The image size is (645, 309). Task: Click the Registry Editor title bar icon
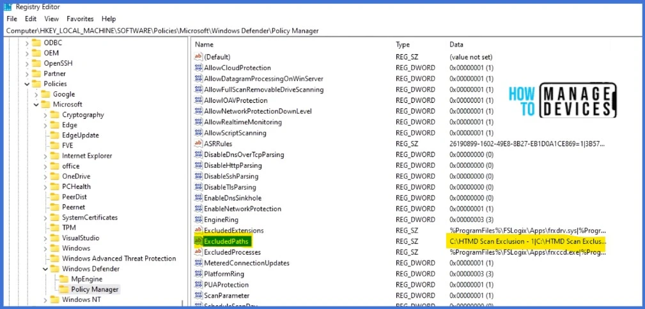8,6
